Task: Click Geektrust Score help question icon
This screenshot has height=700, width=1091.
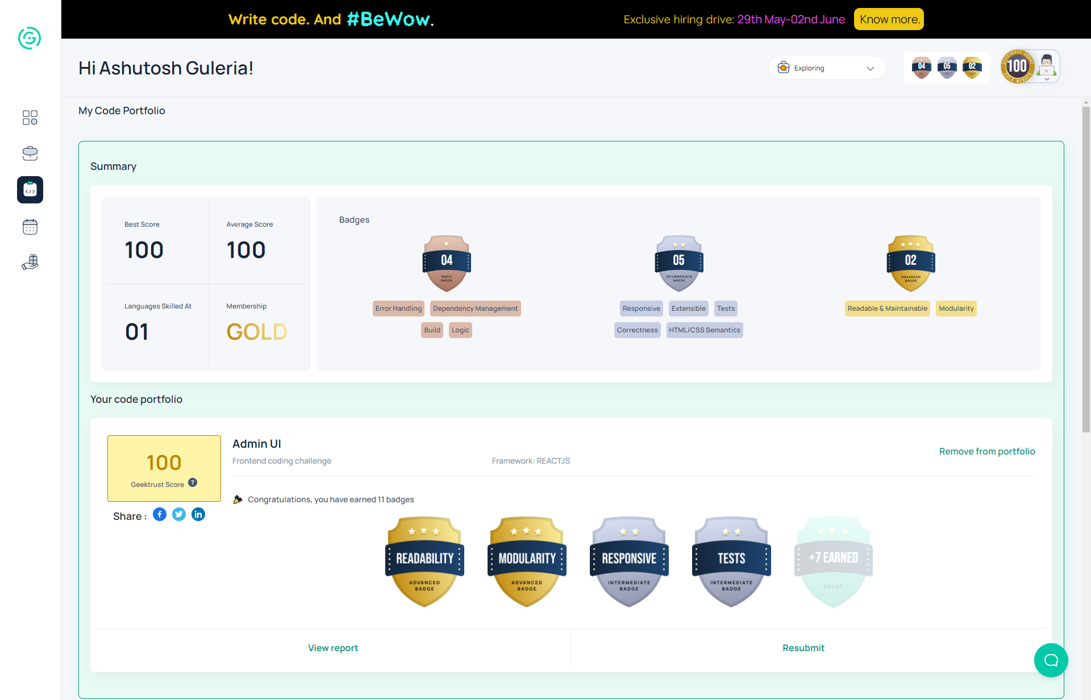Action: (193, 482)
